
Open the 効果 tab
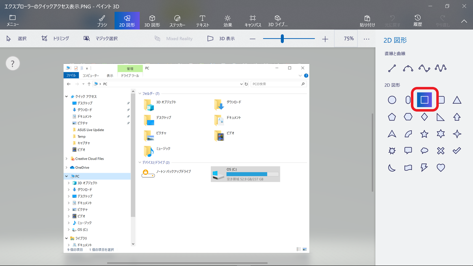[228, 20]
